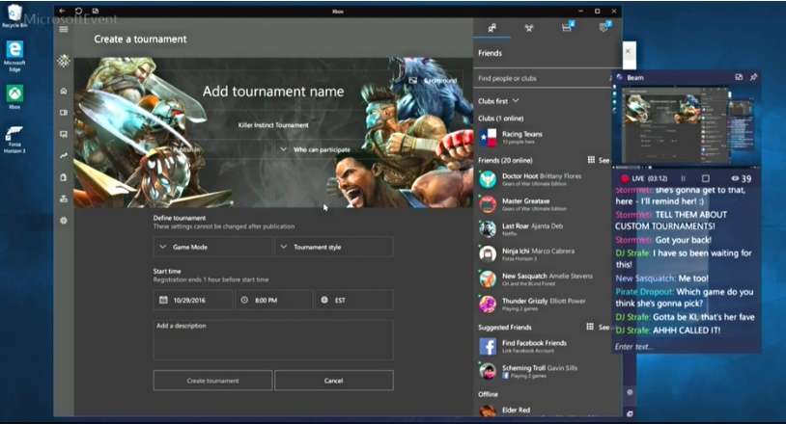Pin the Beam window
The image size is (786, 424).
(x=753, y=77)
